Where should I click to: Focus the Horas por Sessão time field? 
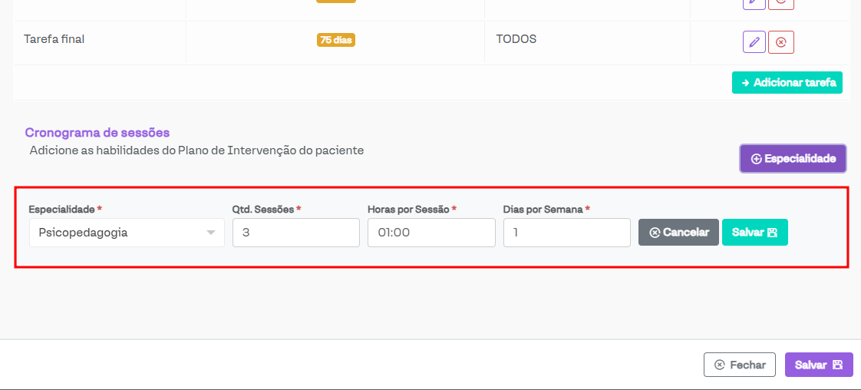[x=431, y=233]
